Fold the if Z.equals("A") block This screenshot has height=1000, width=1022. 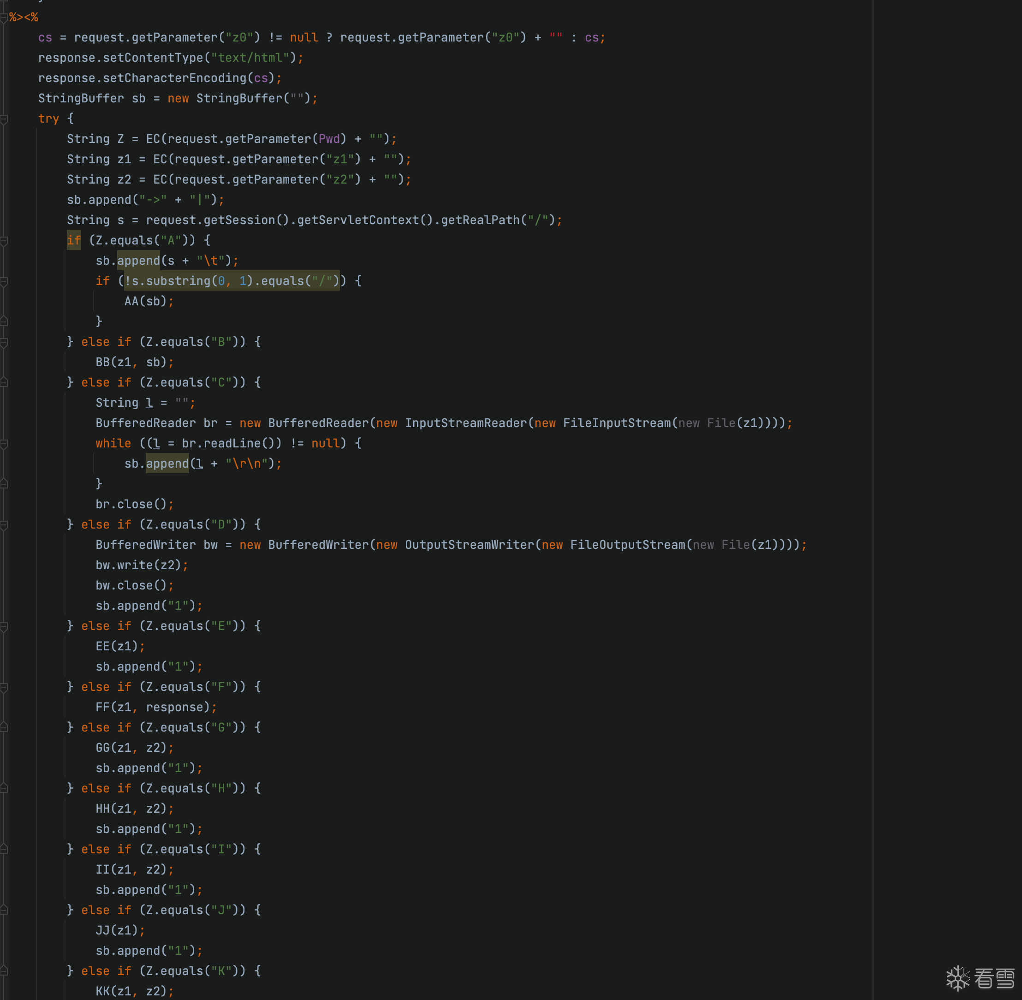(4, 241)
